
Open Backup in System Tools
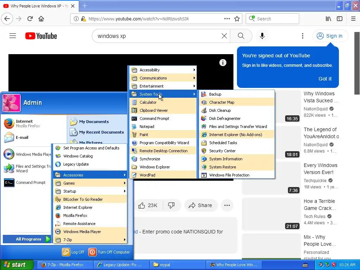237,94
